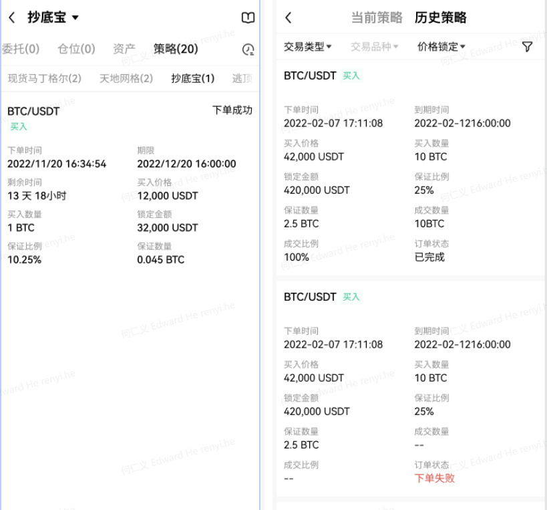Click the red 下单失败 status text
The width and height of the screenshot is (547, 510).
point(433,479)
